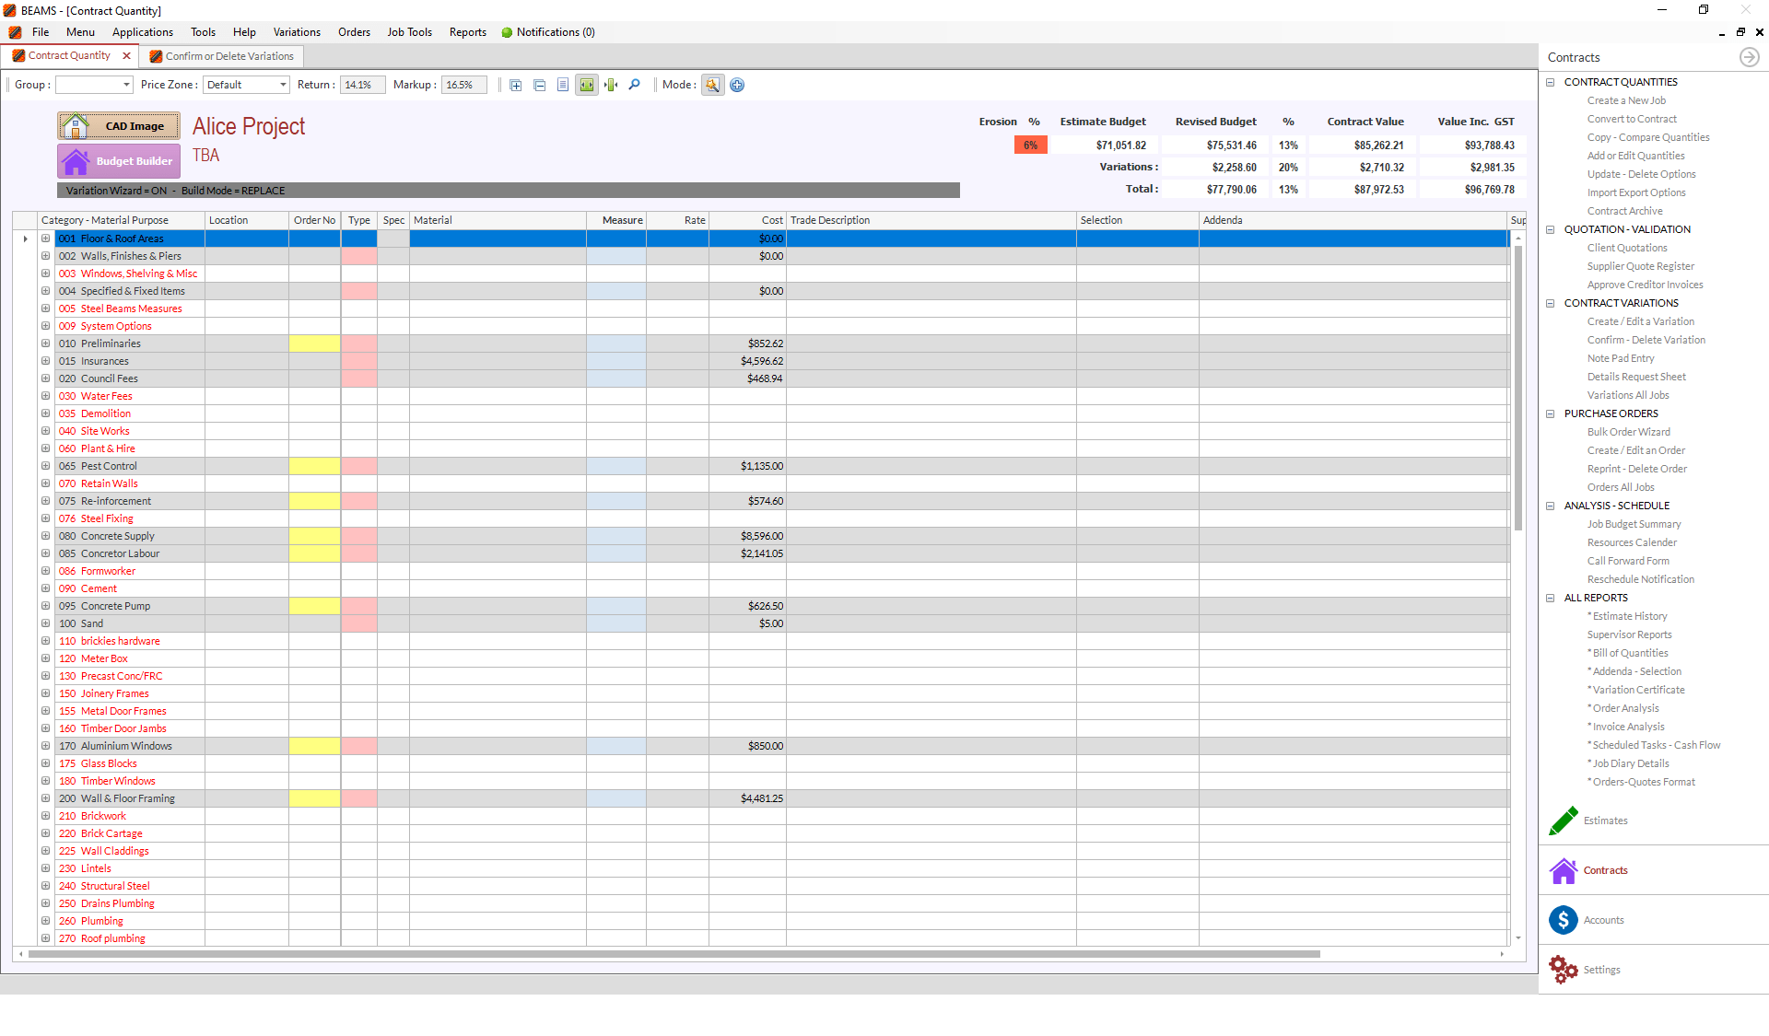Toggle the shrink-columns fit icon
1769x1036 pixels.
(610, 85)
